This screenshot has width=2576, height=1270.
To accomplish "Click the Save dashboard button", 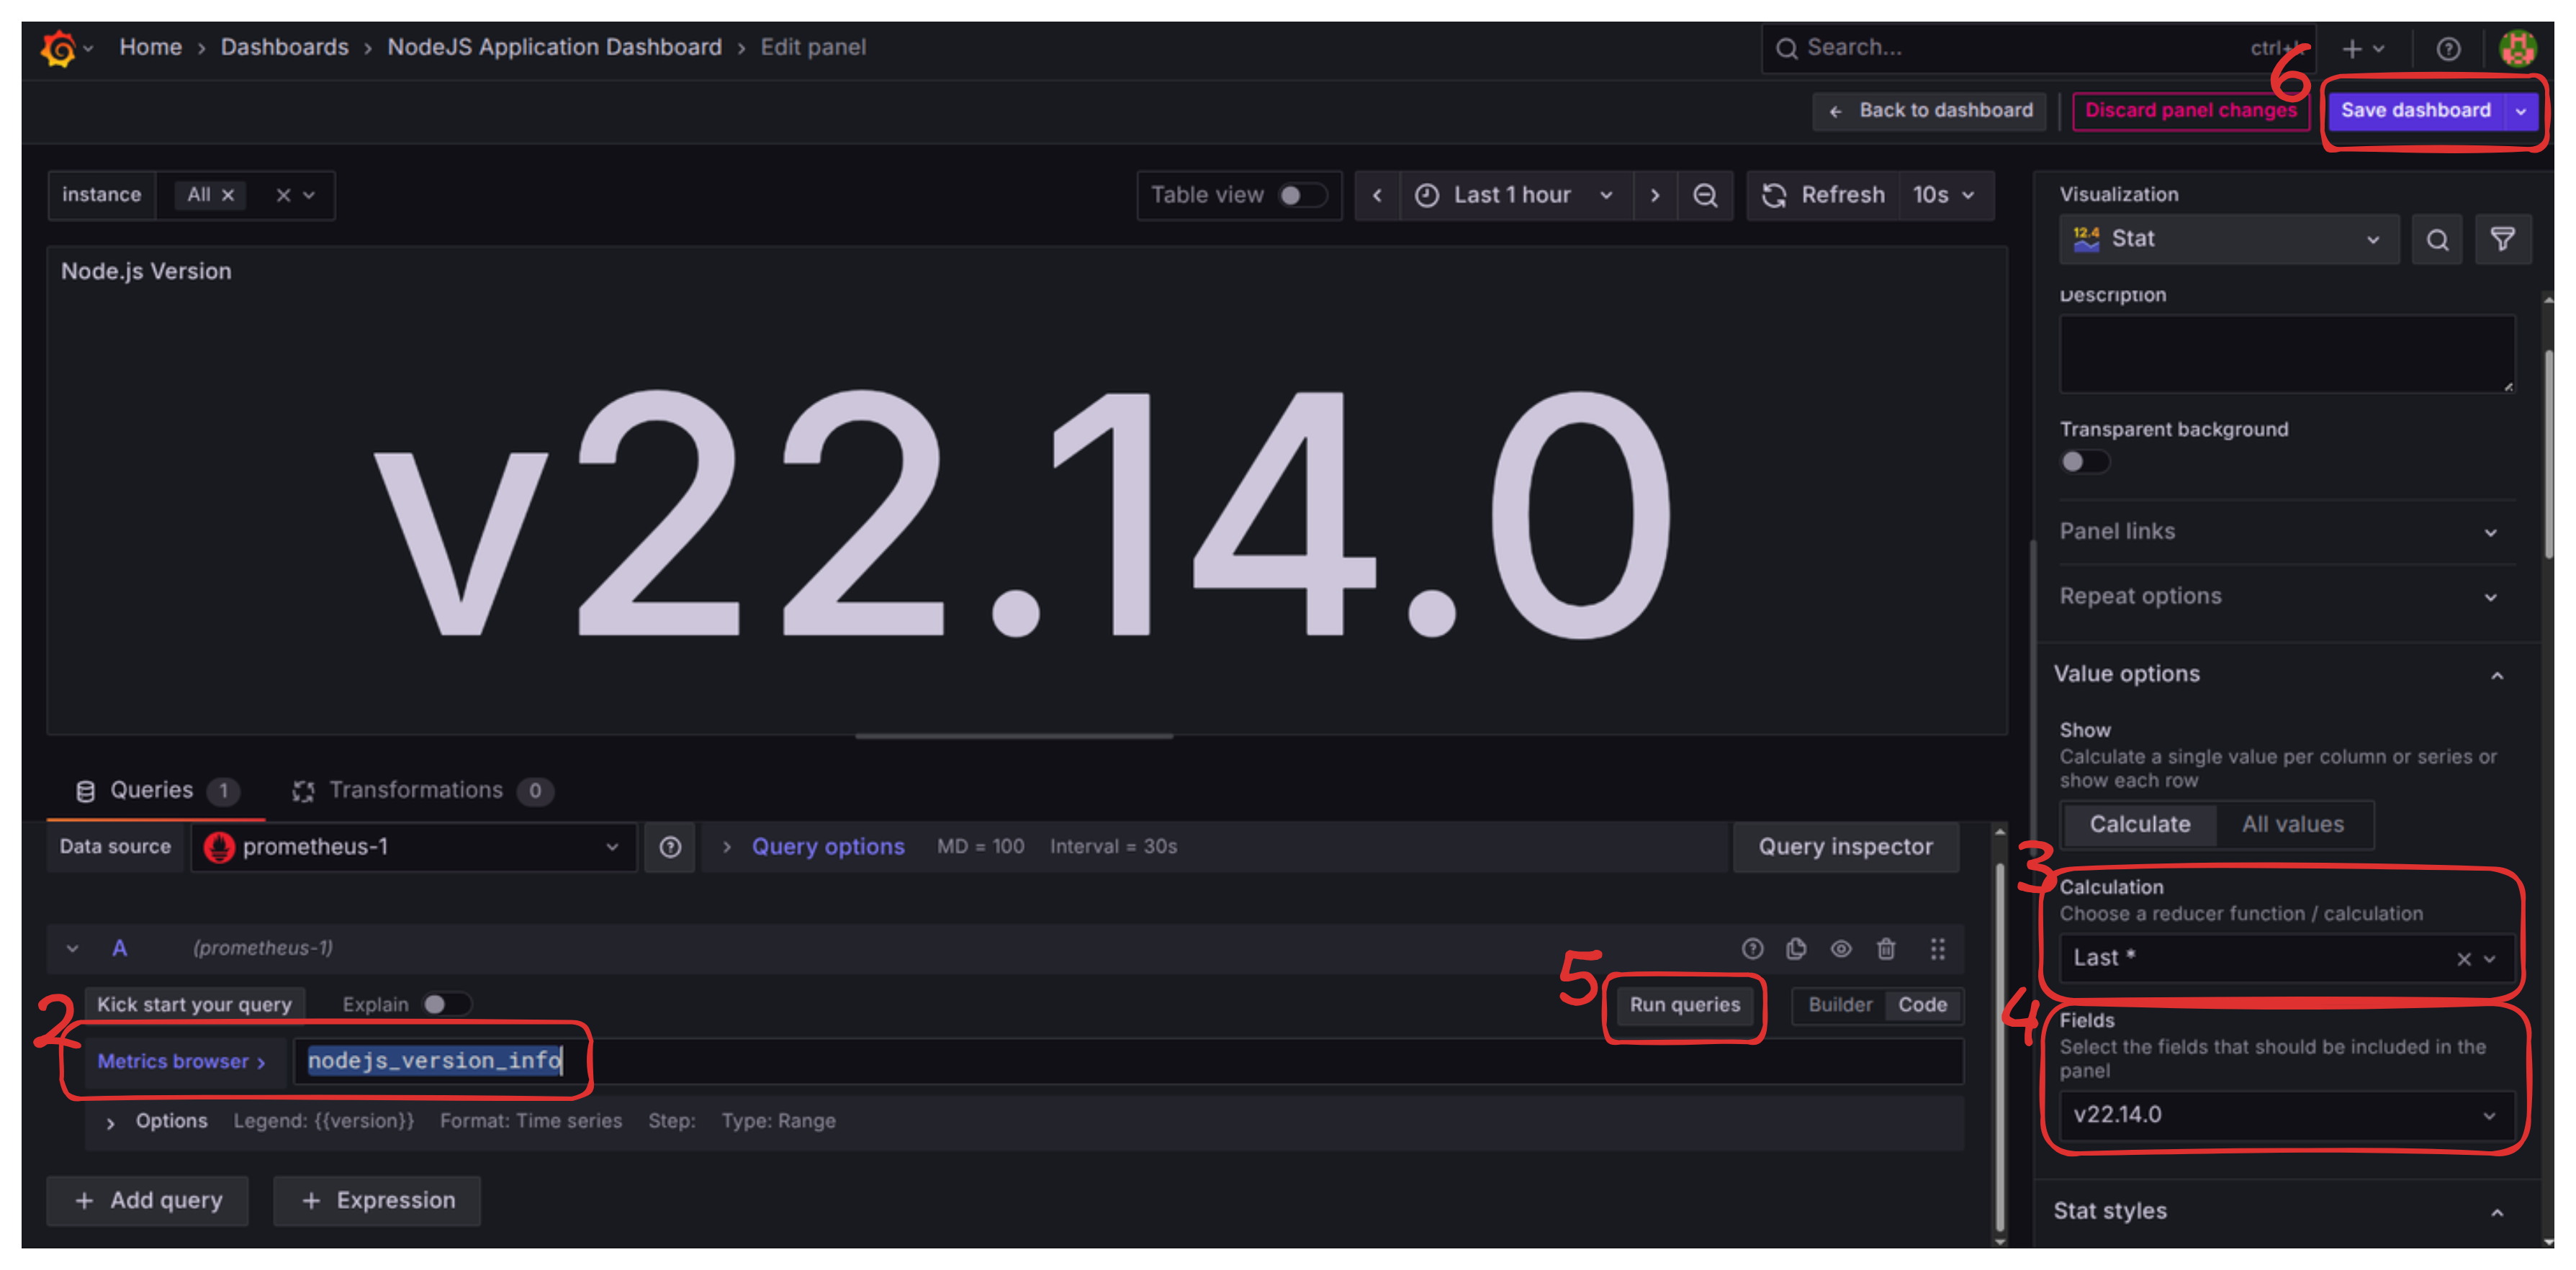I will (2416, 110).
